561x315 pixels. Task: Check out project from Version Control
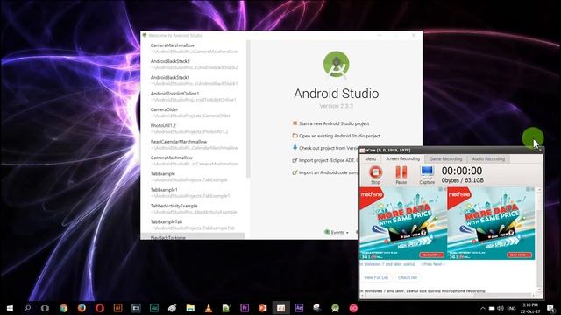[x=325, y=148]
